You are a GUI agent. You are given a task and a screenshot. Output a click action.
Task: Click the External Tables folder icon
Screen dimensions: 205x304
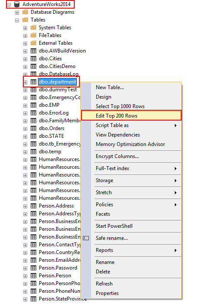click(33, 43)
